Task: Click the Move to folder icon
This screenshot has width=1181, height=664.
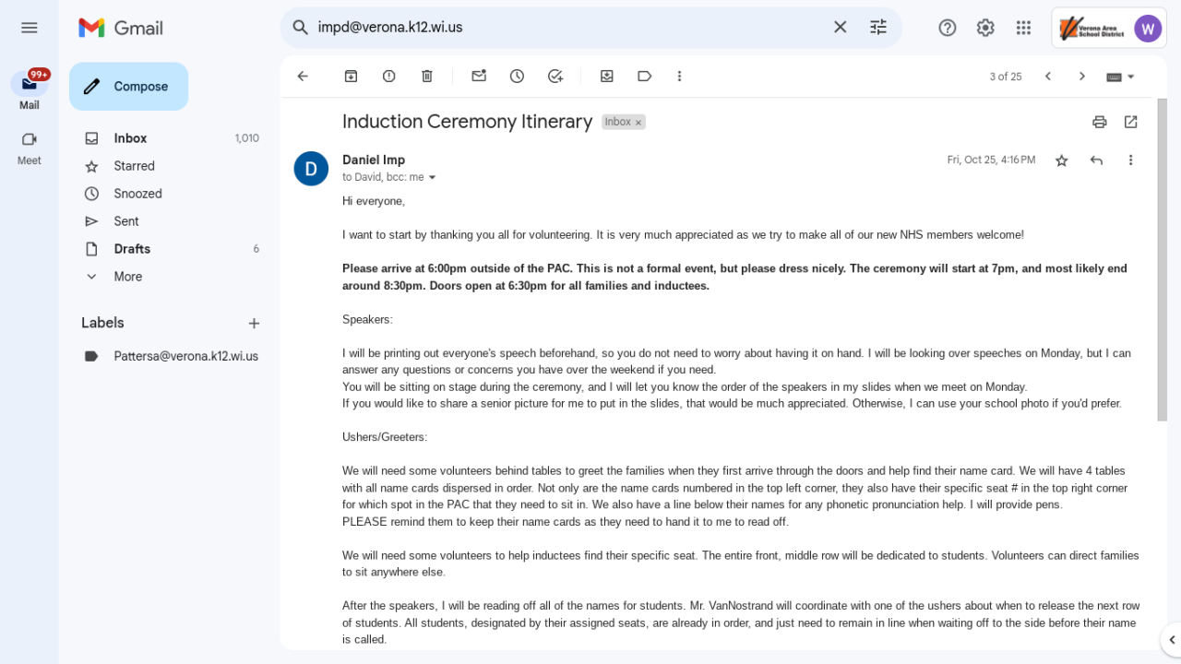Action: (x=607, y=77)
